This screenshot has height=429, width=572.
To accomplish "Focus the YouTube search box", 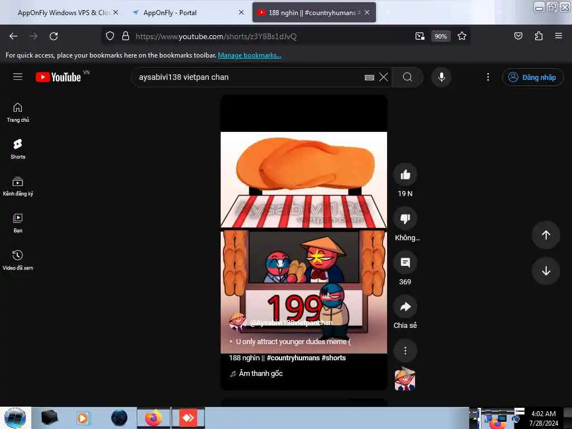I will tap(248, 77).
